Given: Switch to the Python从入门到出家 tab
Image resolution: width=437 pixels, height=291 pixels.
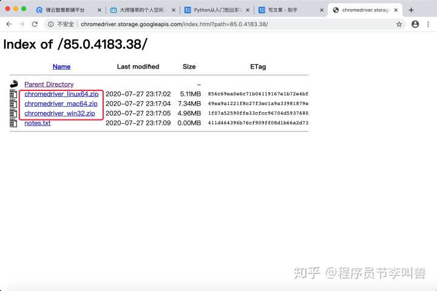Looking at the screenshot, I should tap(217, 10).
